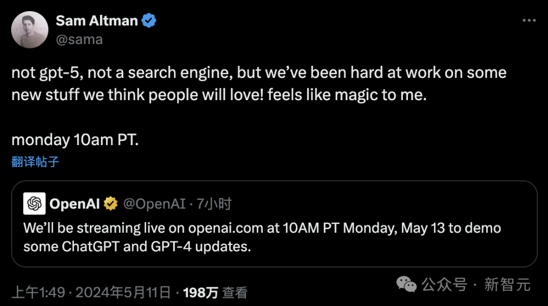Click the blue verified badge beside Sam Altman
Screen dimensions: 548x306
(x=149, y=21)
